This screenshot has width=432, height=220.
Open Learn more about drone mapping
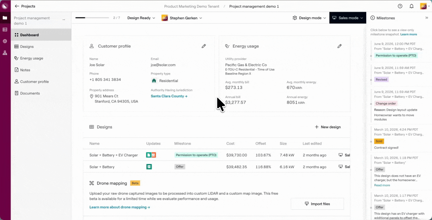point(120,207)
